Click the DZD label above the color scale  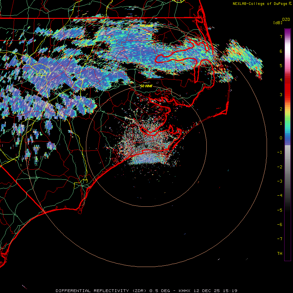point(286,20)
